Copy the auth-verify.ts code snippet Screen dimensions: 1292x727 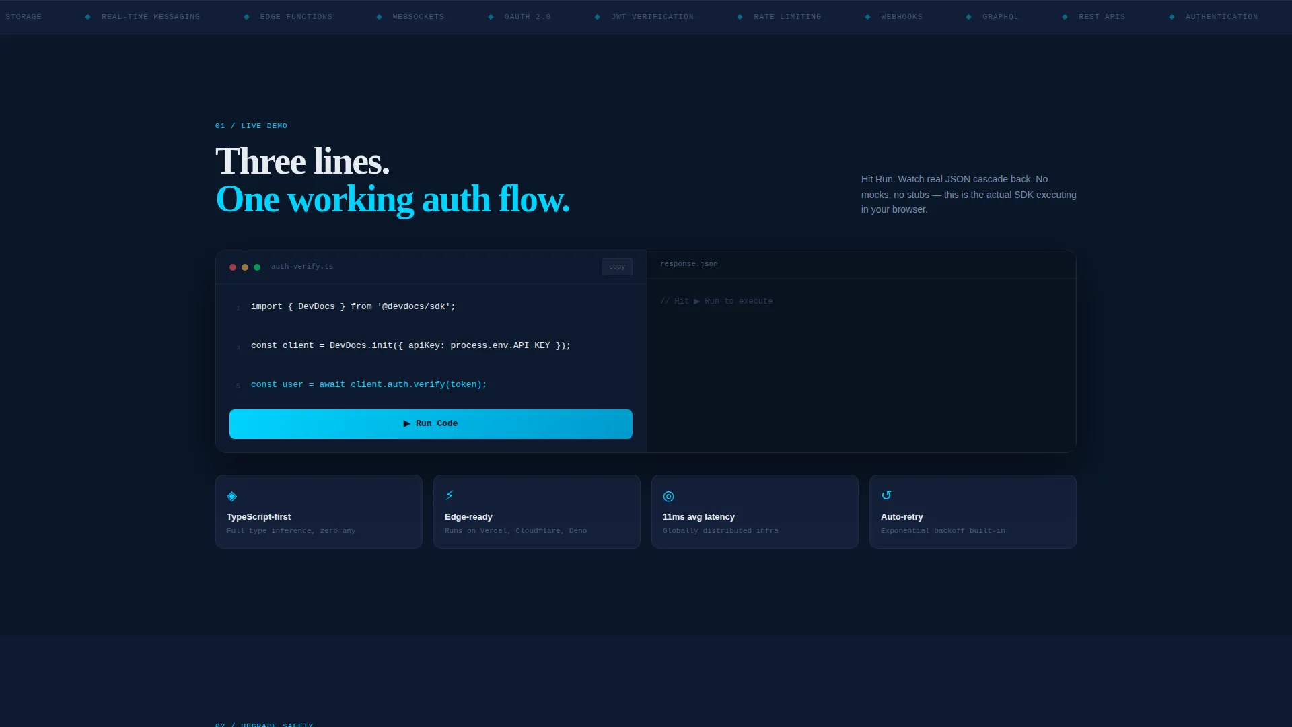click(x=616, y=267)
